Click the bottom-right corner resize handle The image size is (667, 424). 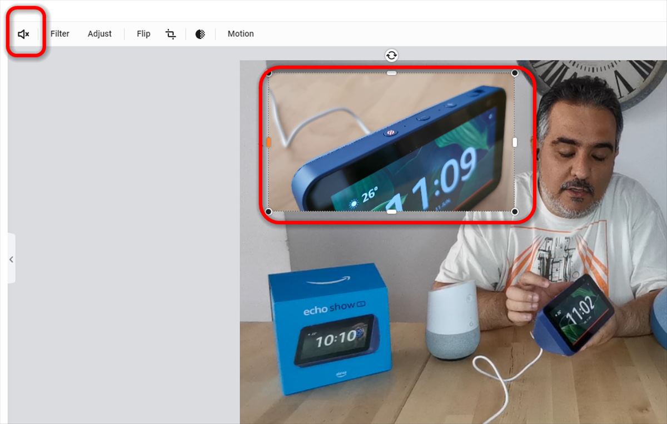tap(515, 212)
